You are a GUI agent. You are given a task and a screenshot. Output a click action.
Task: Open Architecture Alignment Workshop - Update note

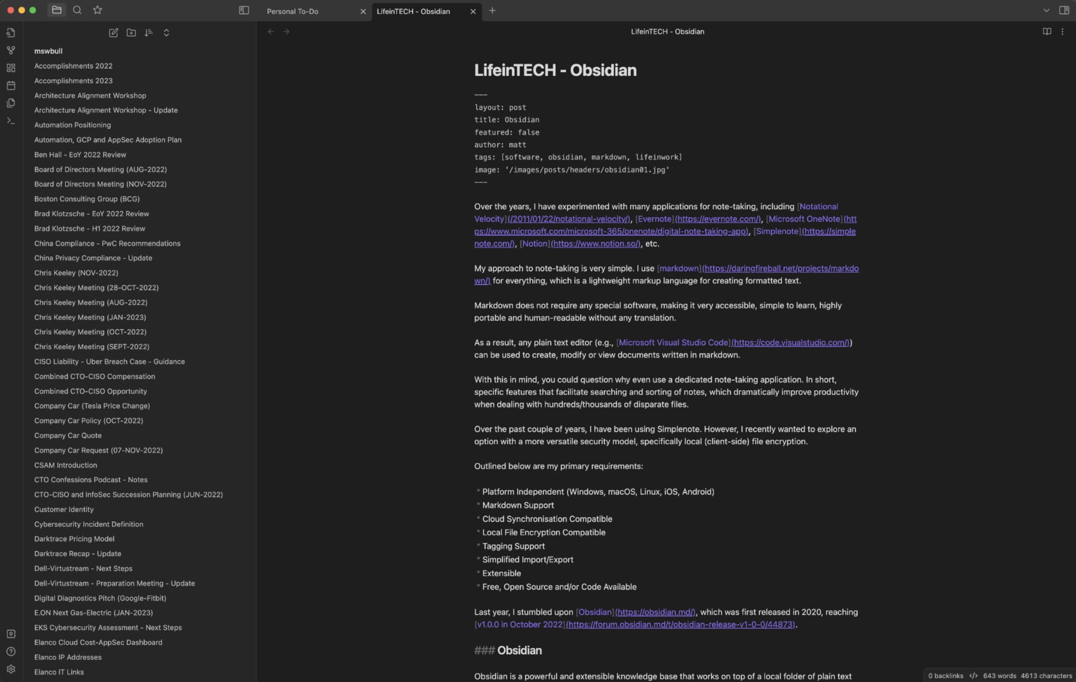[x=106, y=110]
